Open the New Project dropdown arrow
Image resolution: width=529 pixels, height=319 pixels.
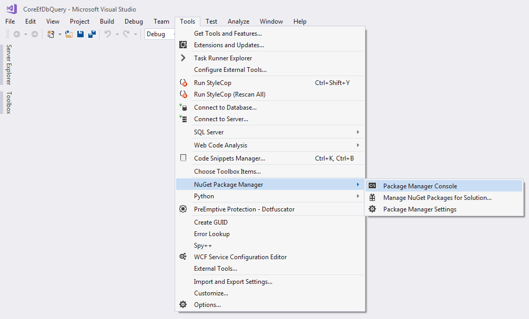point(59,35)
